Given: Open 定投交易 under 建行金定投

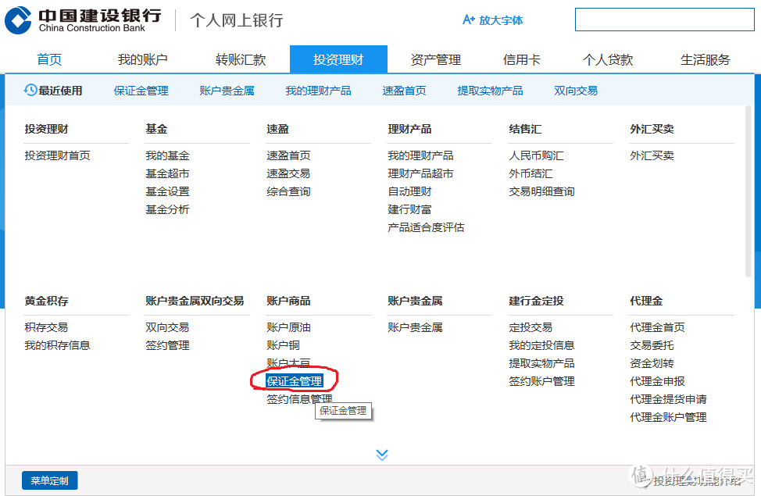Looking at the screenshot, I should 530,327.
